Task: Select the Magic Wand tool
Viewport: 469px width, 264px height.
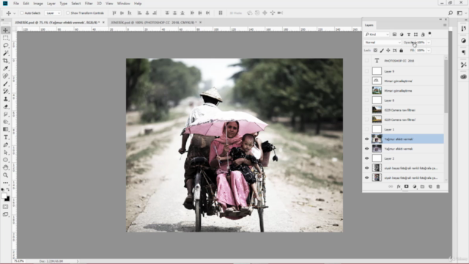Action: [6, 54]
